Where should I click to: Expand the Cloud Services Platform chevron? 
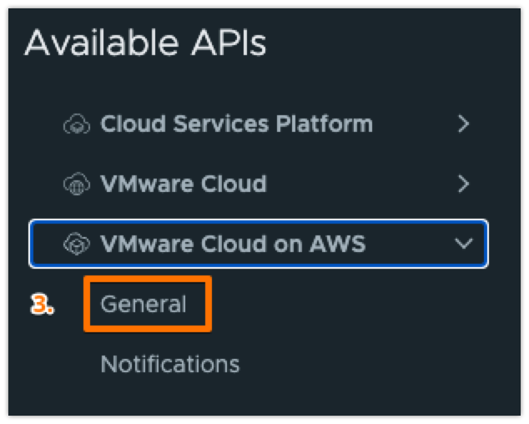click(x=464, y=124)
